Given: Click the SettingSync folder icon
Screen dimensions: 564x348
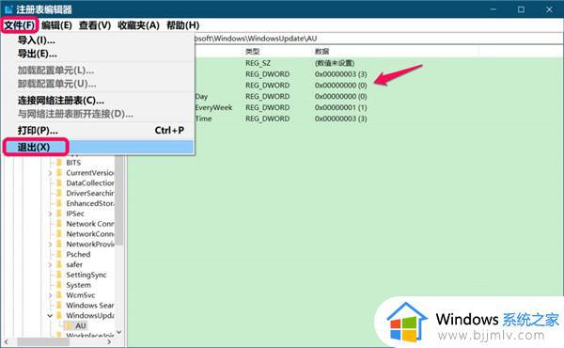Looking at the screenshot, I should (59, 275).
